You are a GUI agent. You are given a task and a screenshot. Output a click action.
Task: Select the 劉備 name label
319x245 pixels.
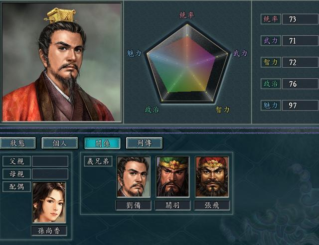(x=134, y=205)
